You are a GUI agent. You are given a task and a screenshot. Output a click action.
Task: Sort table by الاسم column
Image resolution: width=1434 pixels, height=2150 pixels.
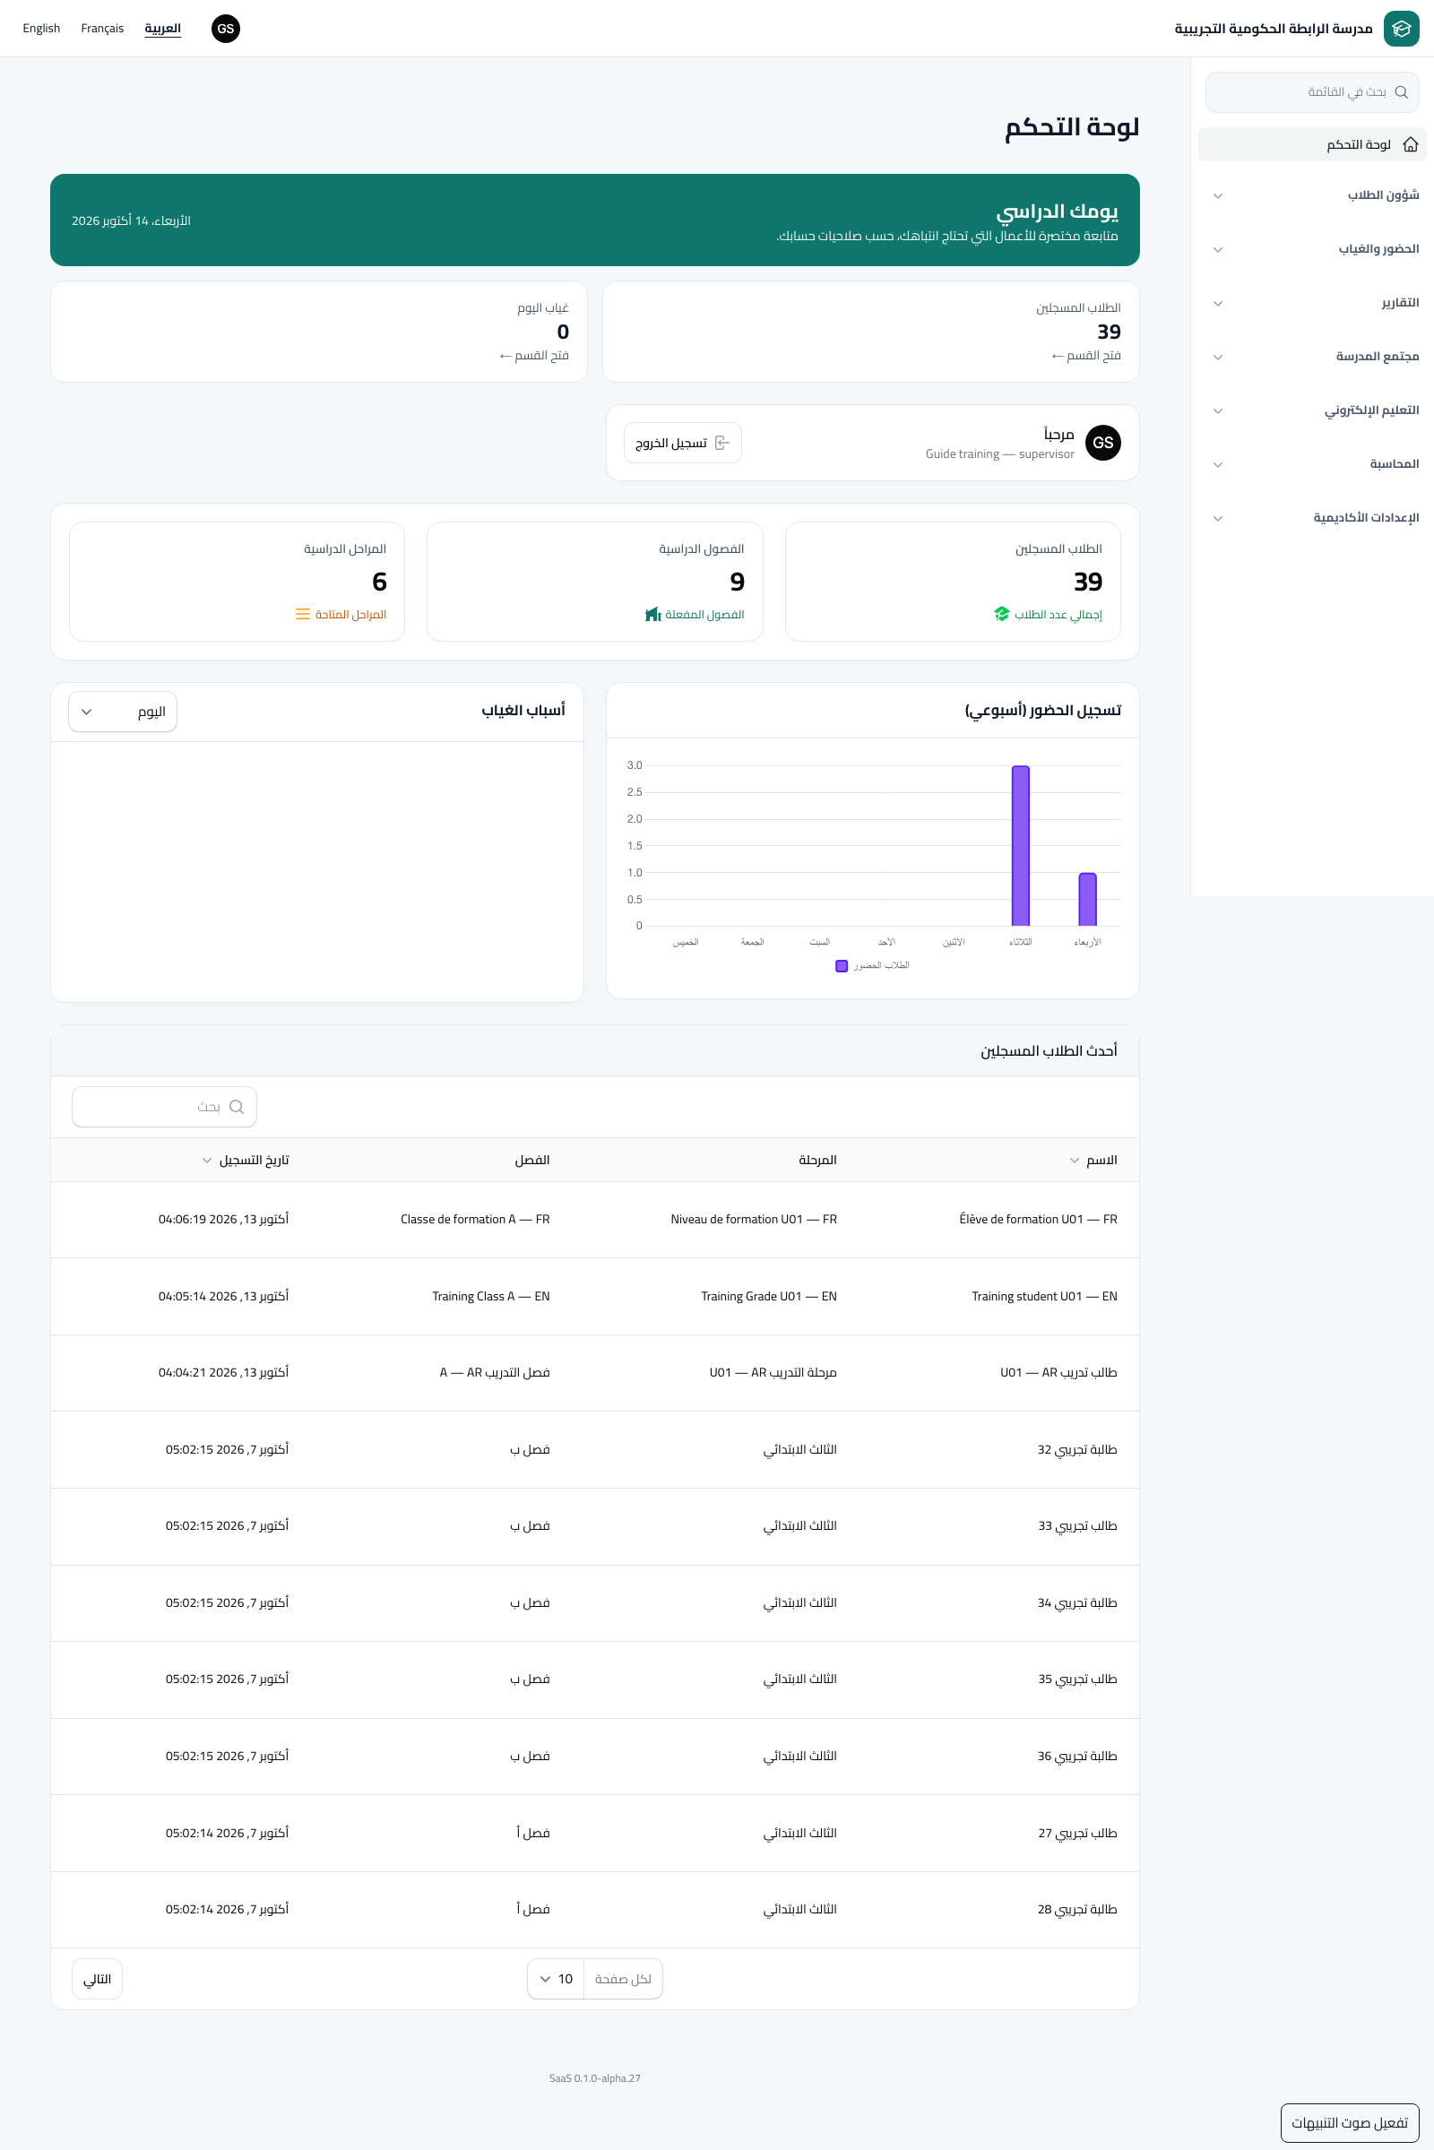(1093, 1160)
